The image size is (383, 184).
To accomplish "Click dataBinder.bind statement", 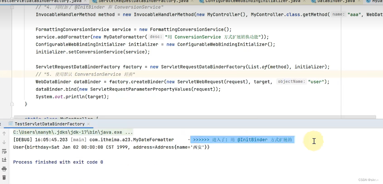I will point(128,89).
